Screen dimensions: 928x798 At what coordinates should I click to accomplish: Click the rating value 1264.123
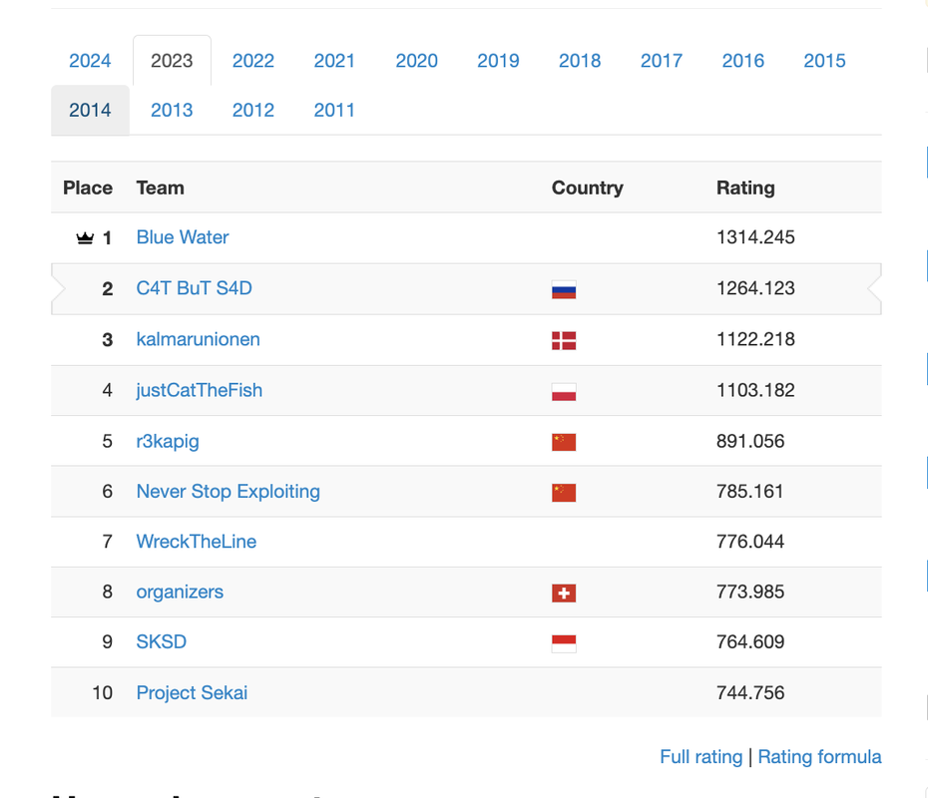point(755,288)
